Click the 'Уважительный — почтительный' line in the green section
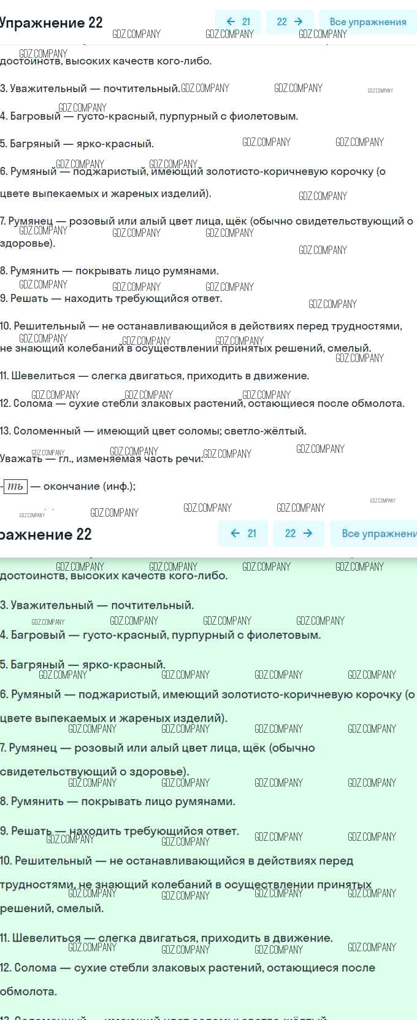This screenshot has height=1020, width=417. click(x=97, y=605)
